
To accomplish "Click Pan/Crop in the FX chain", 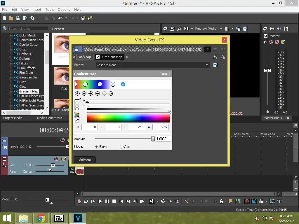I will [x=84, y=57].
